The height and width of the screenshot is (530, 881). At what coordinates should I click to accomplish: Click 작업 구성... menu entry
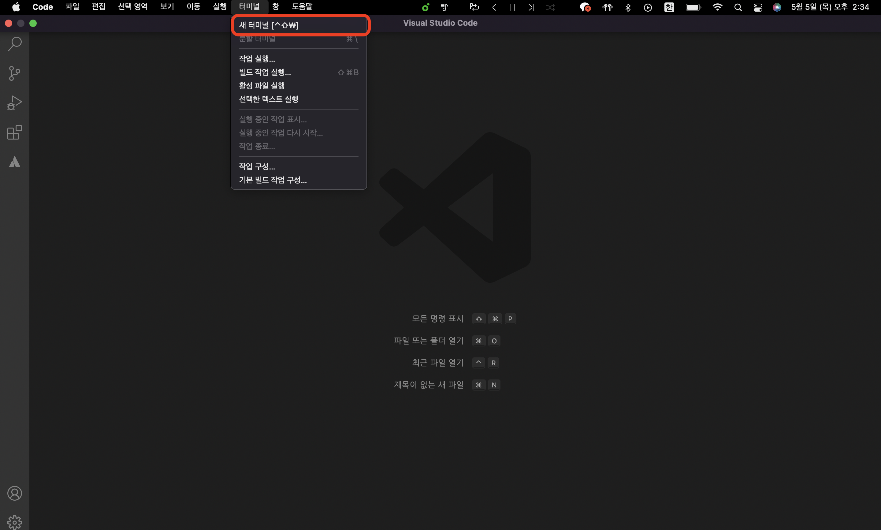(257, 166)
